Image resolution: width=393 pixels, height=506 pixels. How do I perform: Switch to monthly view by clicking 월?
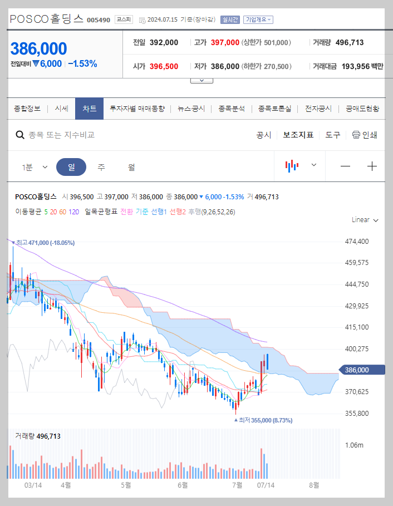pos(132,166)
